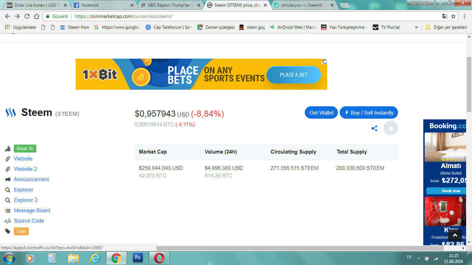Open the TR input language selector
The image size is (472, 265).
click(x=409, y=257)
